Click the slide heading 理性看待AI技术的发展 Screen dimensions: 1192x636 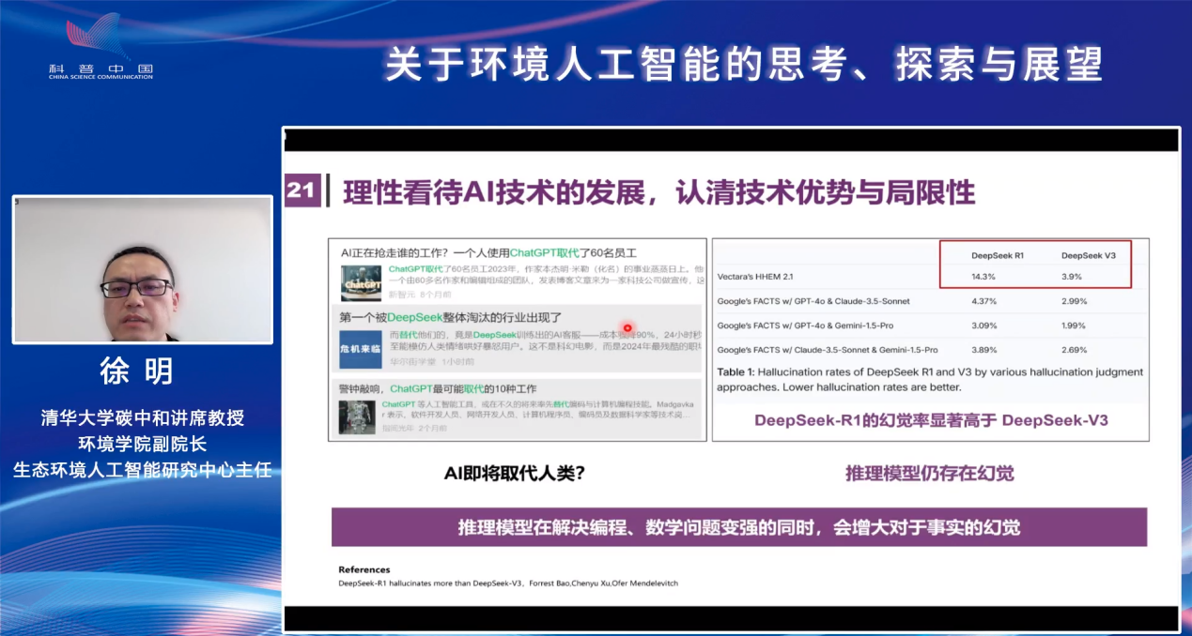point(494,192)
